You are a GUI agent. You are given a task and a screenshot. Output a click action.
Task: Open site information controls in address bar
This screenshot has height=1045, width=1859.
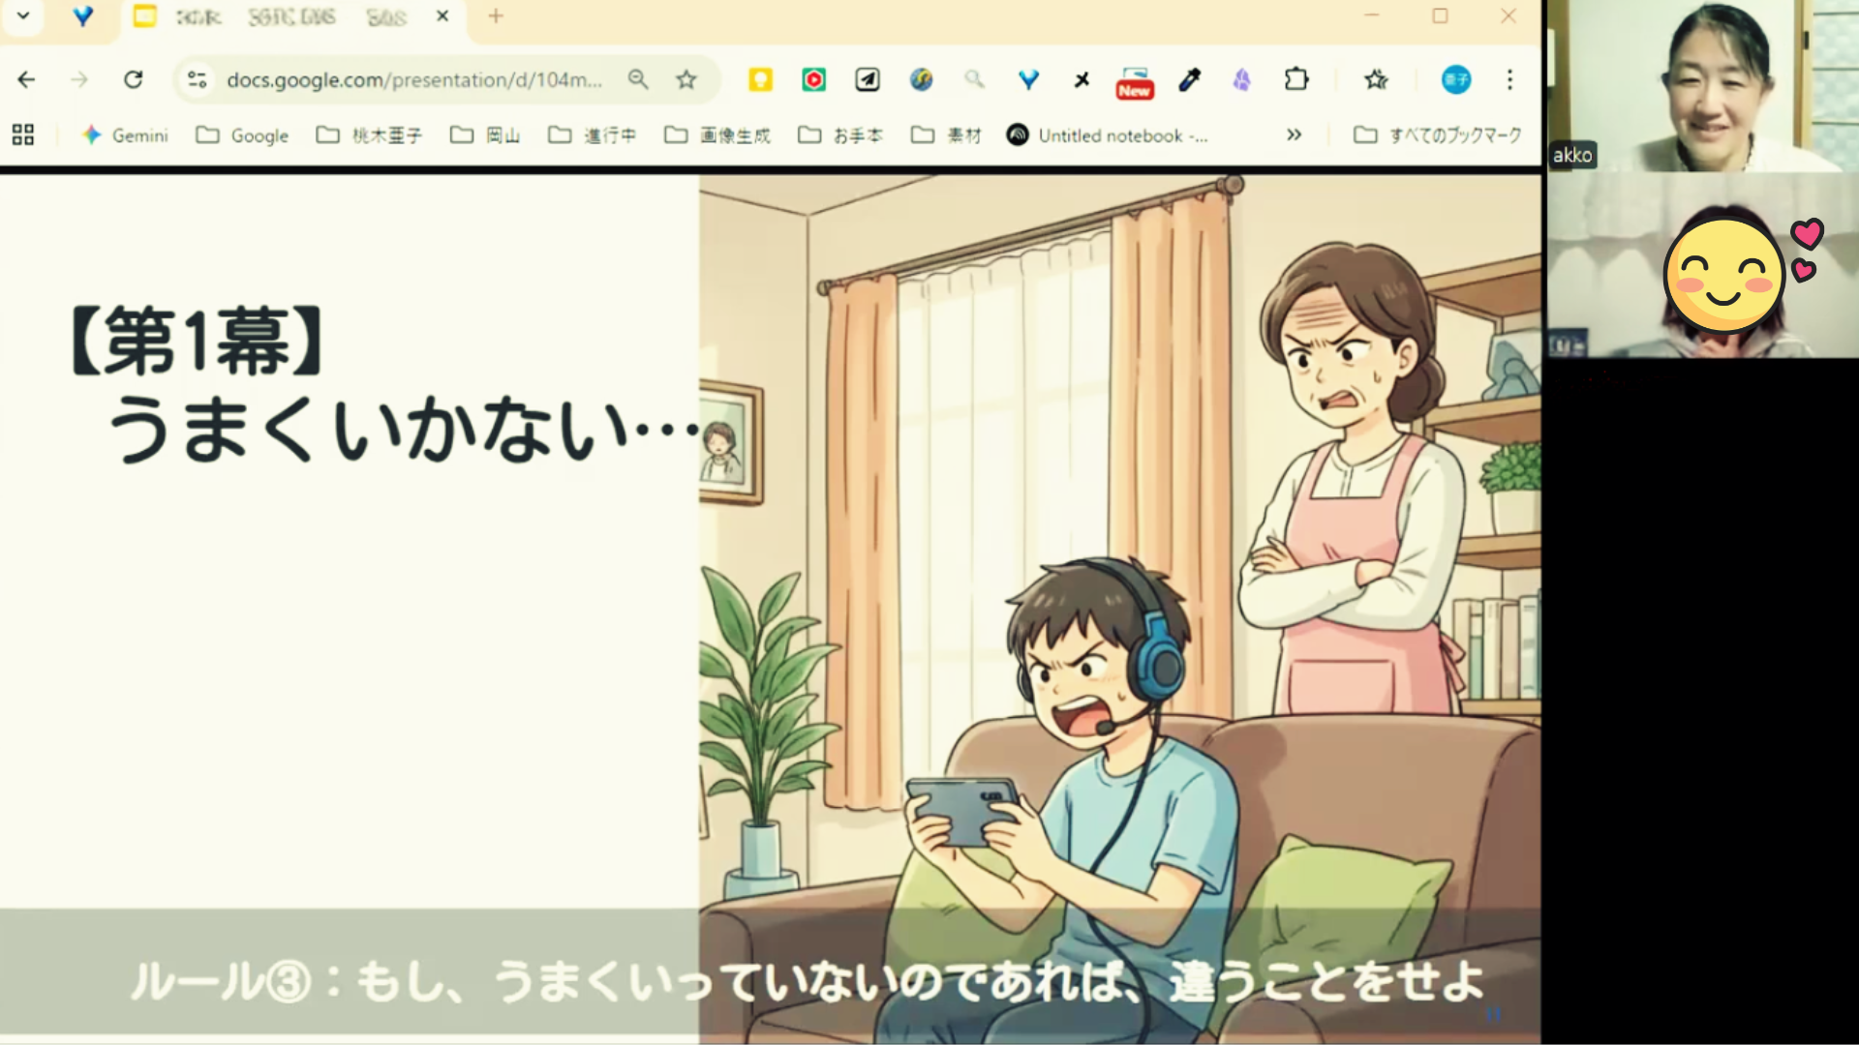[x=198, y=79]
